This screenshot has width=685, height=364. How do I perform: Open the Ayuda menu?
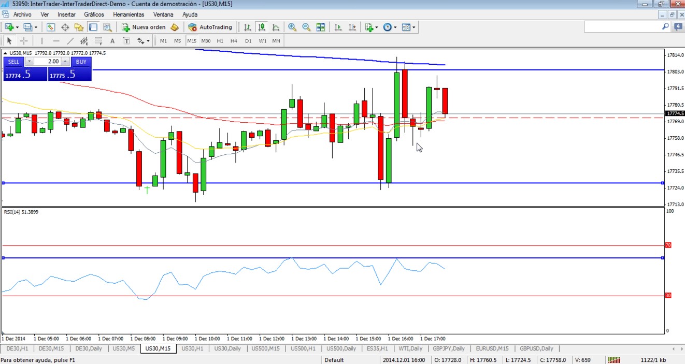[x=190, y=14]
